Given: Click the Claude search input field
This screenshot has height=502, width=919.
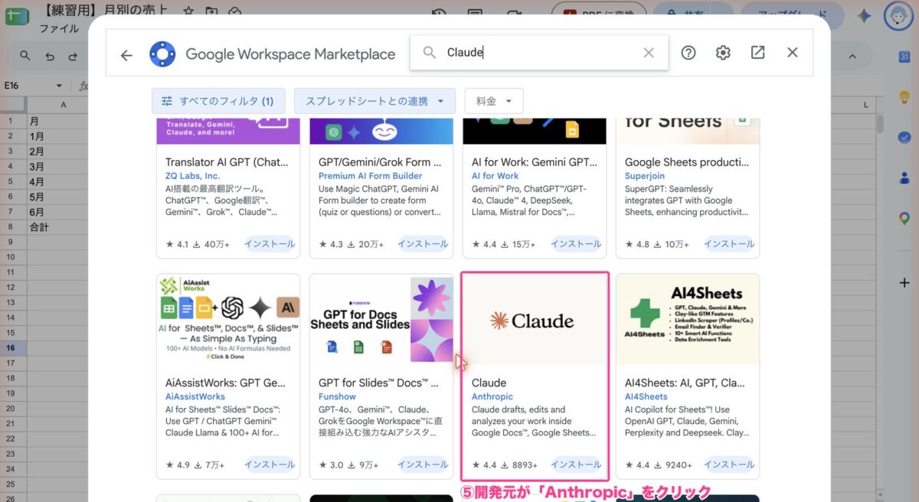Looking at the screenshot, I should (x=539, y=53).
